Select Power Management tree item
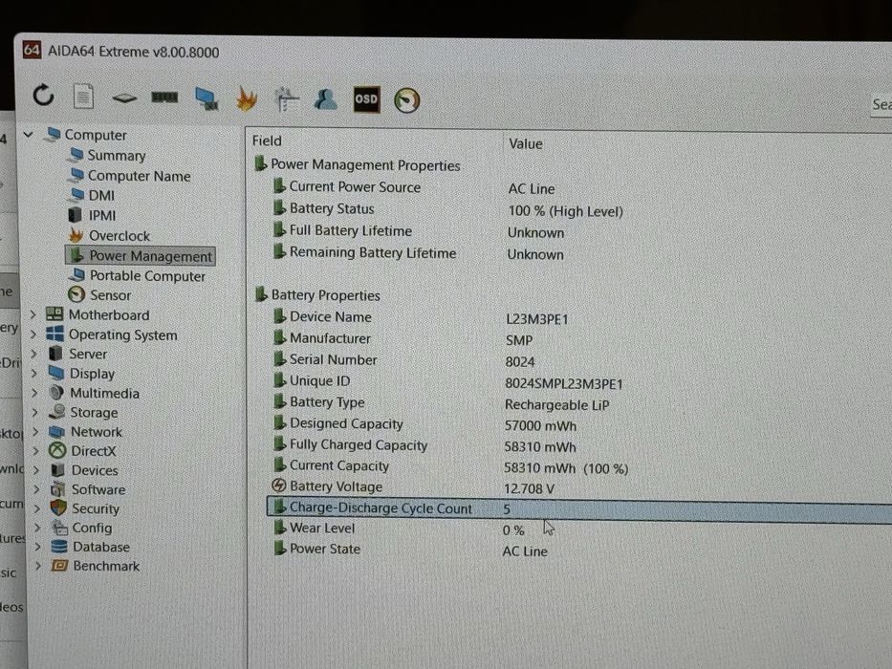The width and height of the screenshot is (892, 669). pos(141,255)
